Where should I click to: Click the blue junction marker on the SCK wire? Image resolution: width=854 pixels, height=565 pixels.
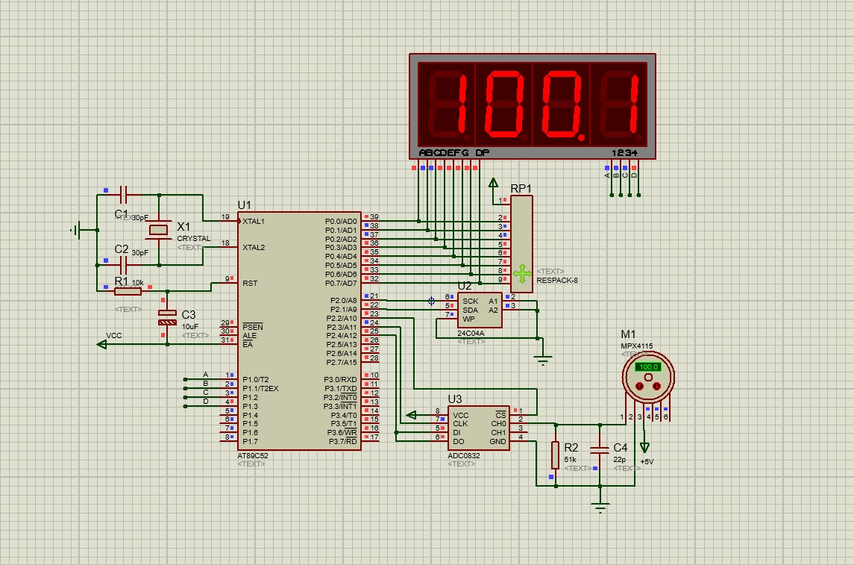(x=431, y=301)
